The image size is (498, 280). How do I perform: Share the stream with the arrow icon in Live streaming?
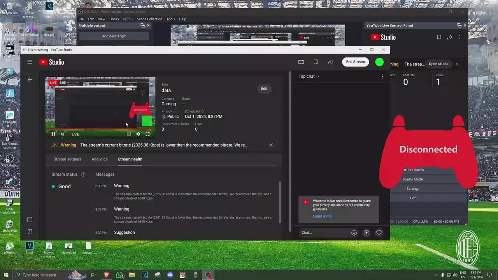330,62
